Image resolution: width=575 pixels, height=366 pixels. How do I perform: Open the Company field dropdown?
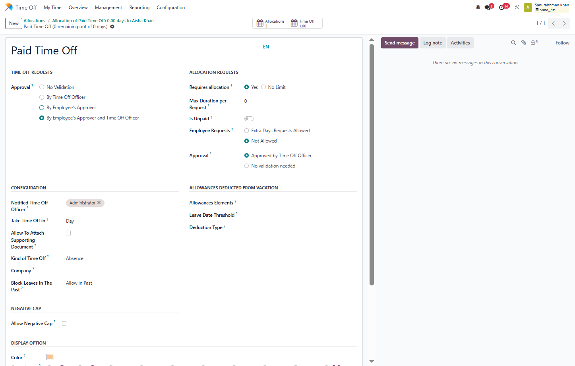pyautogui.click(x=122, y=271)
